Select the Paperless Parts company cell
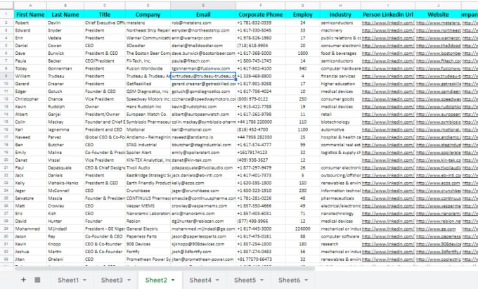 [x=148, y=236]
